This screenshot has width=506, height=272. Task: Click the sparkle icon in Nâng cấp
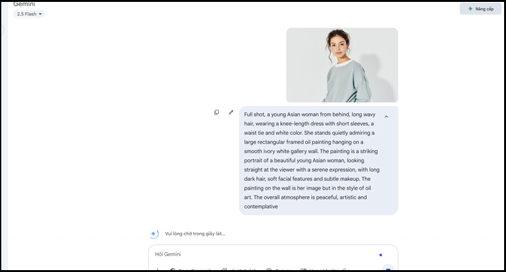coord(469,9)
